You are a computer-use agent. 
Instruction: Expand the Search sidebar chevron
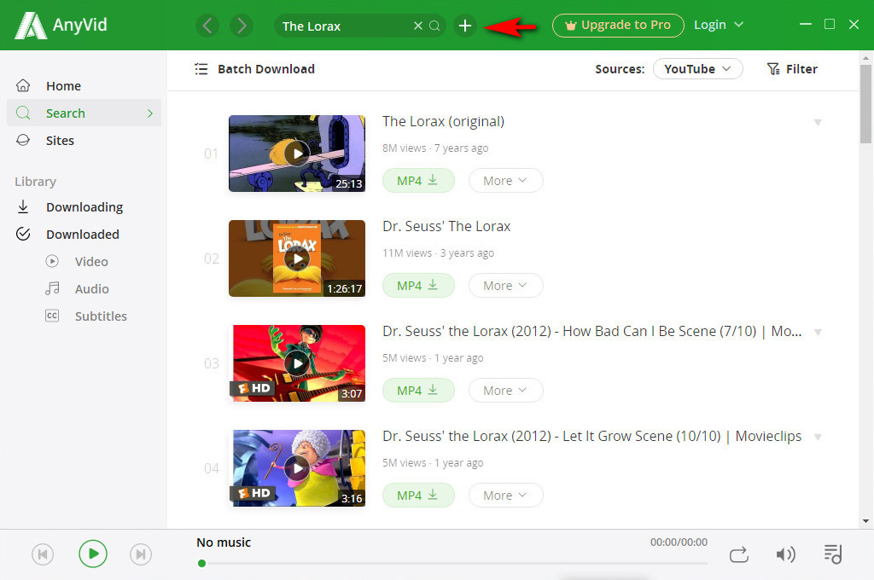[x=150, y=113]
